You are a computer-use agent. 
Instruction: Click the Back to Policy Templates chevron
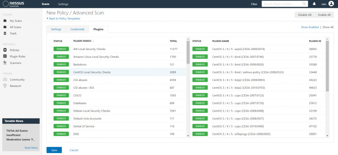pos(48,18)
